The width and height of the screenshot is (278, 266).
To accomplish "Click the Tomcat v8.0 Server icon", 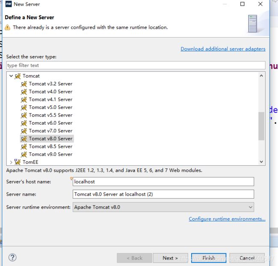I will (24, 139).
